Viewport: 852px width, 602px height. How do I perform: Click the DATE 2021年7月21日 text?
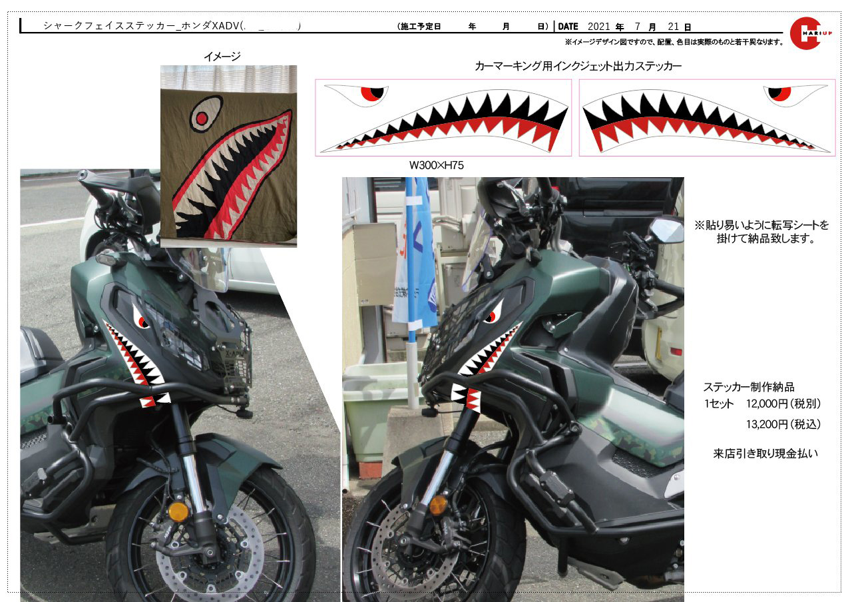click(624, 27)
